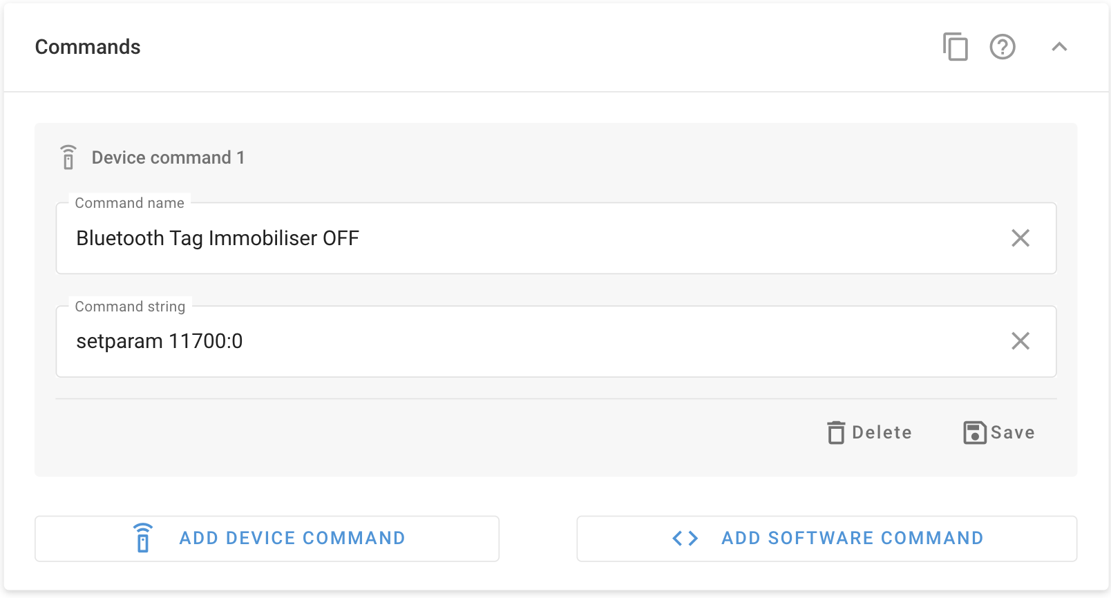Collapse the Commands panel with the chevron
The width and height of the screenshot is (1111, 598).
point(1059,47)
